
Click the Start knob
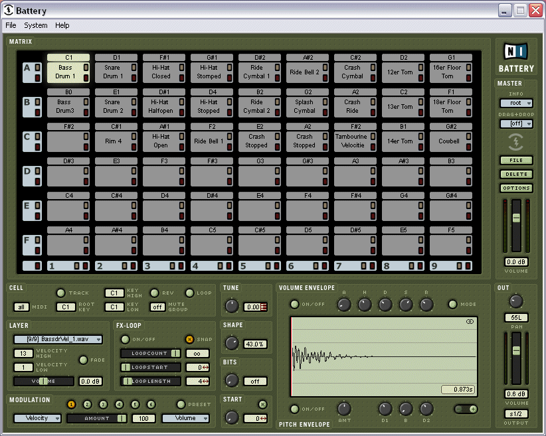tap(232, 417)
